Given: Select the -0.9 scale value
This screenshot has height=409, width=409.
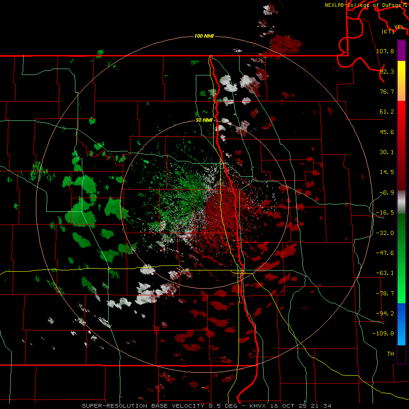Looking at the screenshot, I should [x=387, y=193].
